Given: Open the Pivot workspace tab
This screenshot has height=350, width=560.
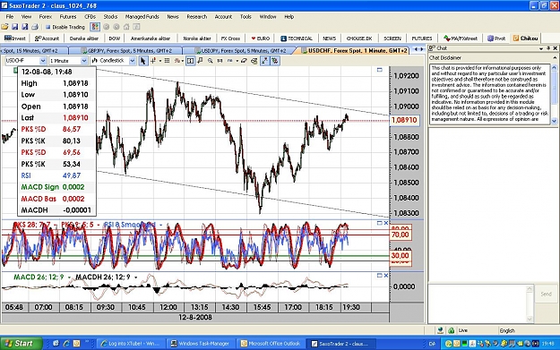Looking at the screenshot, I should [x=496, y=38].
